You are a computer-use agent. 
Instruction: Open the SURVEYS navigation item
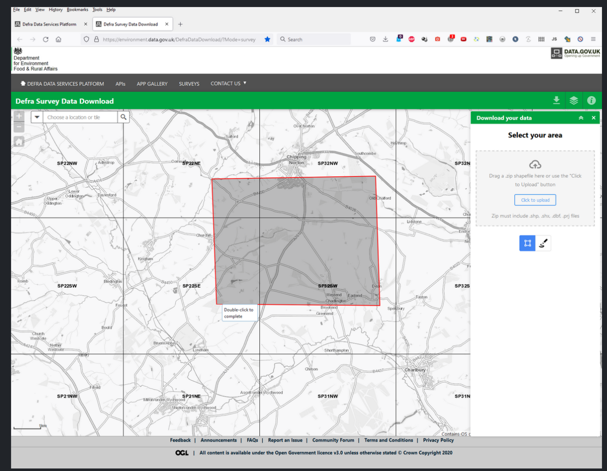(x=189, y=84)
